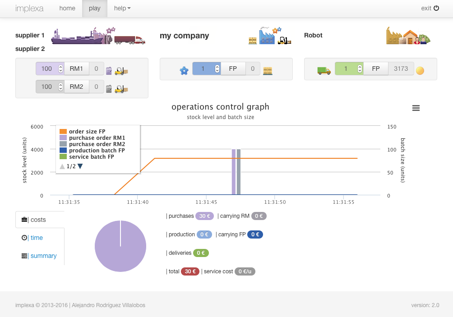This screenshot has width=453, height=317.
Task: Switch to the time tab
Action: pyautogui.click(x=37, y=238)
